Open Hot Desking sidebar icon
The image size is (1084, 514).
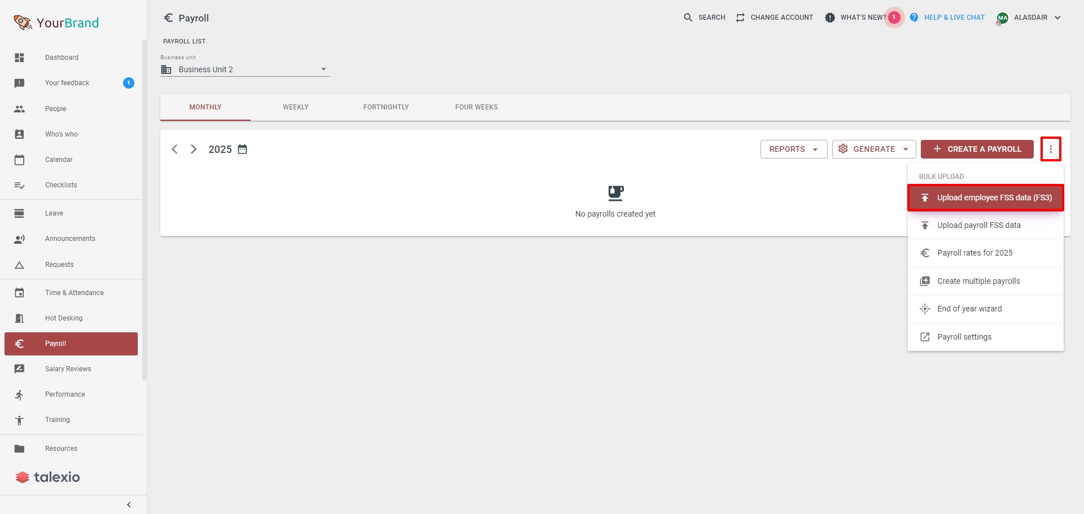click(19, 318)
